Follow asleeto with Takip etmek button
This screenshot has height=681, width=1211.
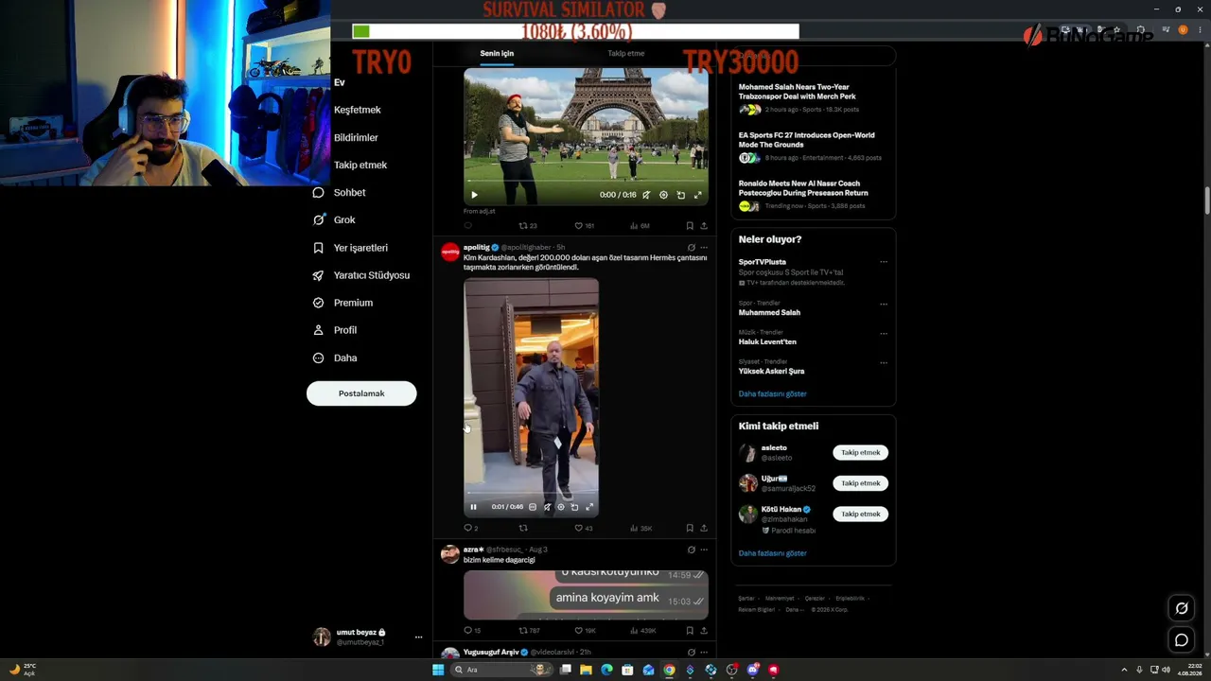[x=861, y=452]
